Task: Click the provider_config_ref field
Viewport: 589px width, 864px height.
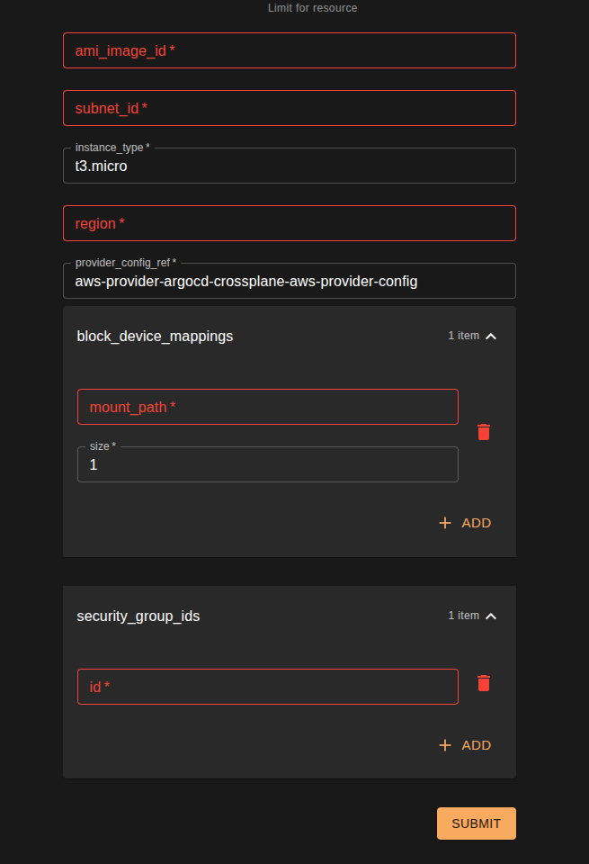Action: pos(289,281)
